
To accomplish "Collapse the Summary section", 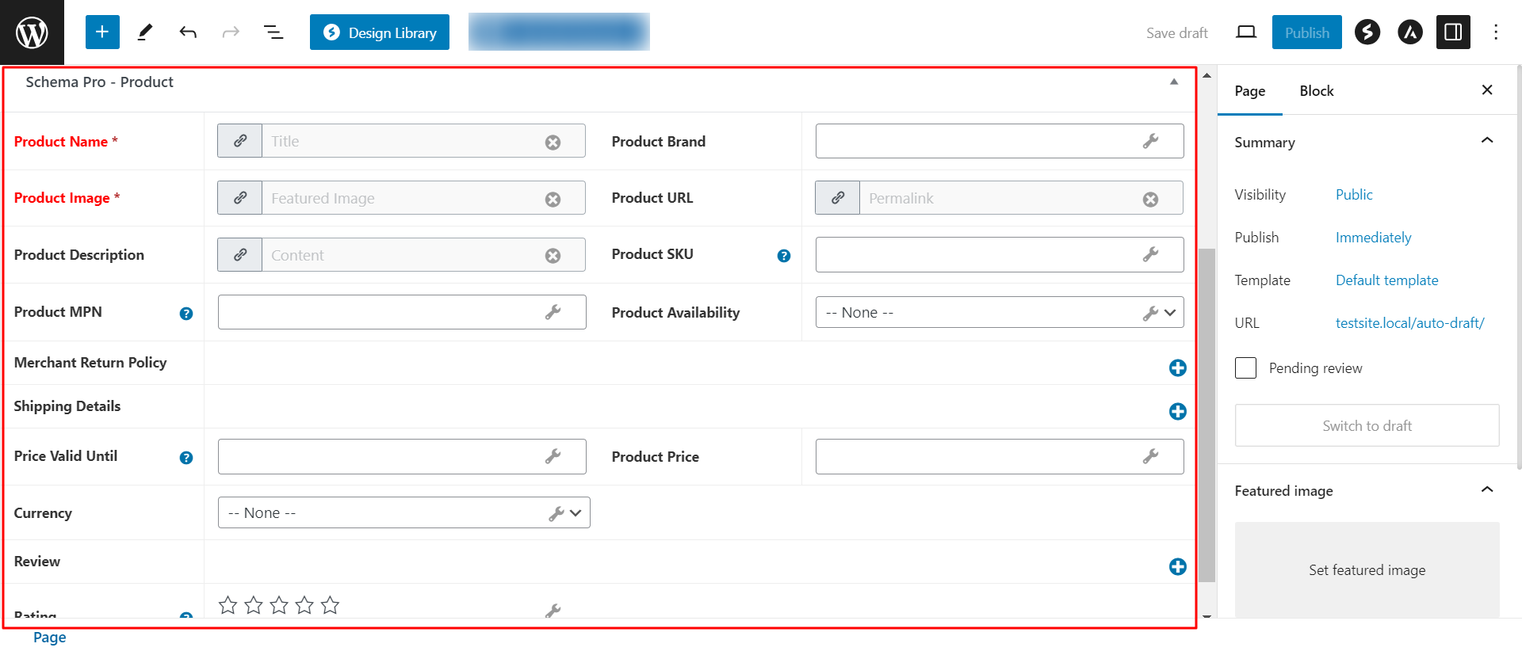I will pyautogui.click(x=1486, y=142).
